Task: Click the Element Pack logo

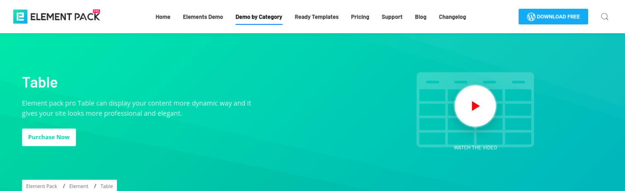Action: [x=57, y=17]
